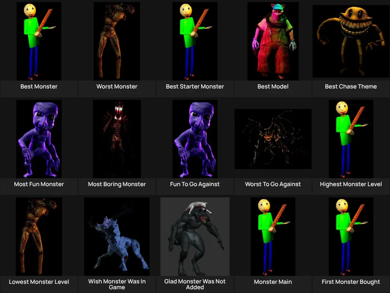Open the gray beast above Glad Monster Was Not Added

195,236
